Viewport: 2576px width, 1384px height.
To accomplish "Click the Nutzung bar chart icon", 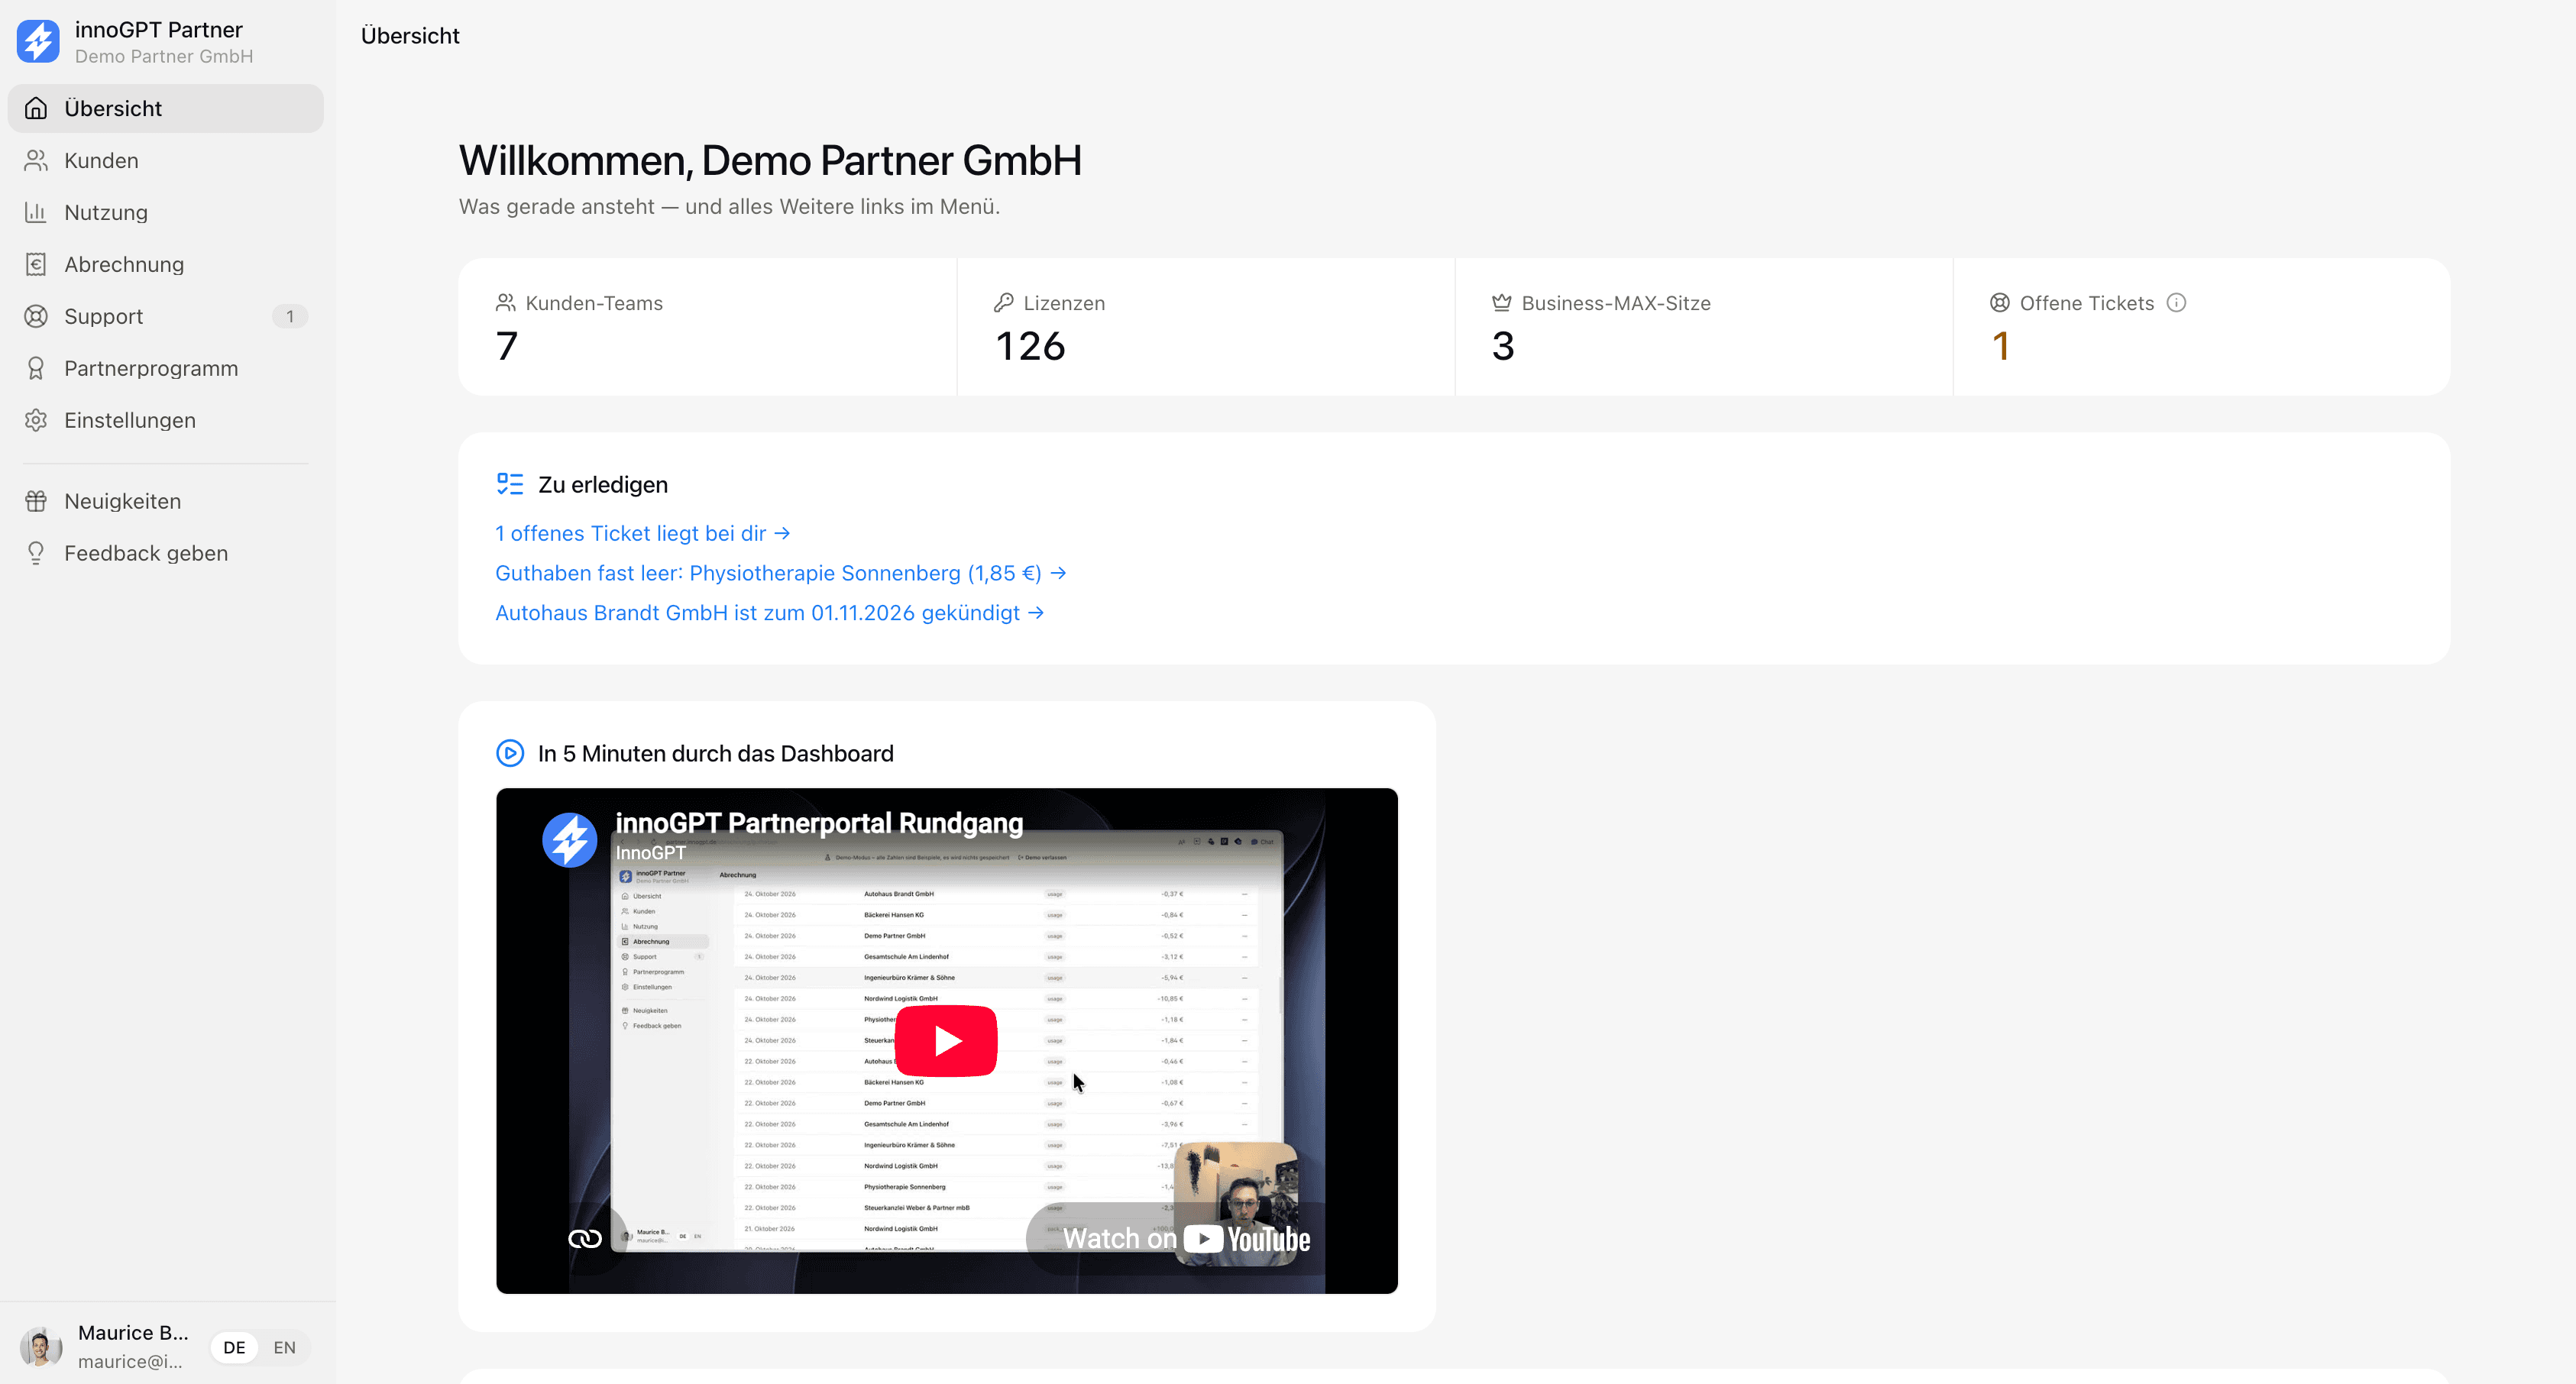I will (36, 212).
